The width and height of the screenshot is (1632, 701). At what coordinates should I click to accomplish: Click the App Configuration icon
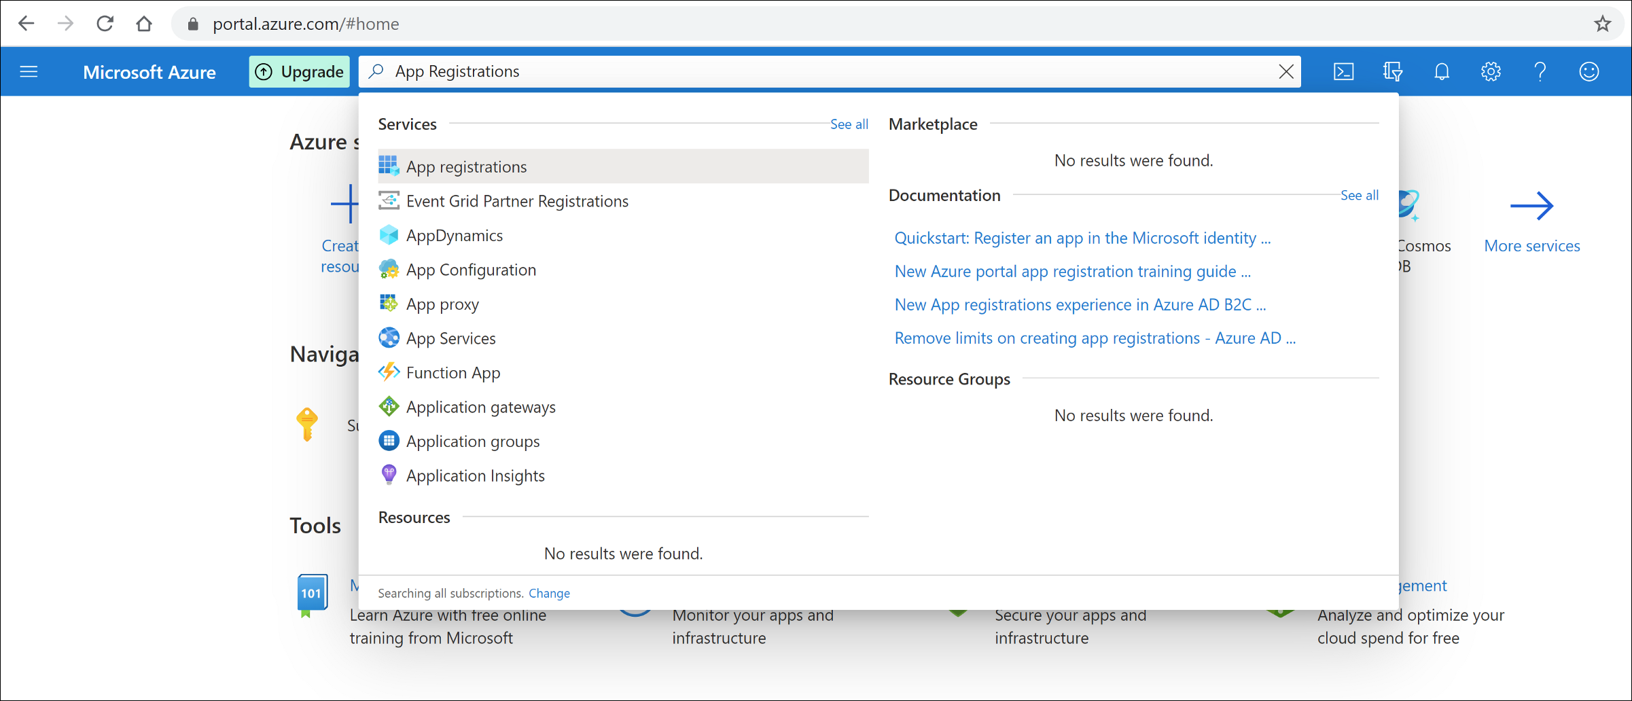coord(389,269)
